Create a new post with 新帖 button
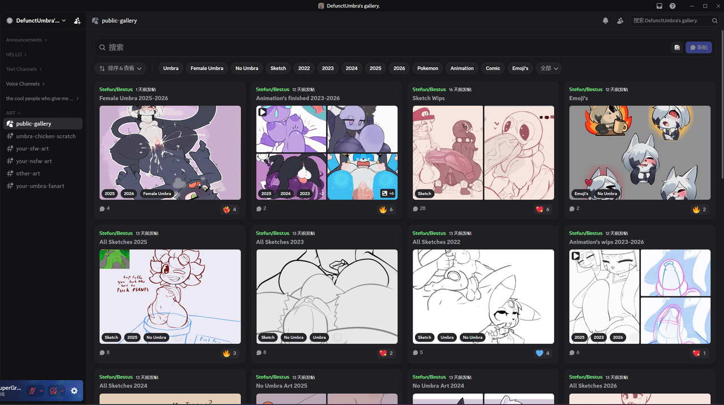The image size is (724, 405). (x=699, y=48)
